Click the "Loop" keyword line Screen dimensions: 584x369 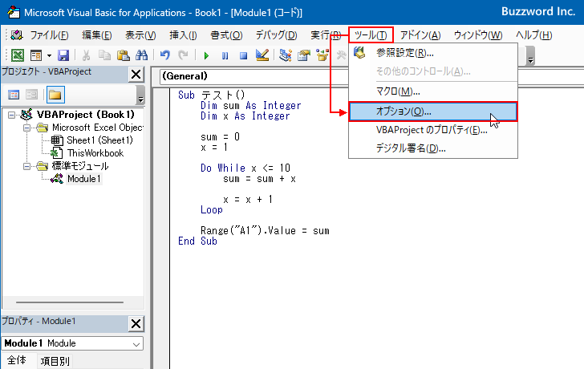click(212, 210)
